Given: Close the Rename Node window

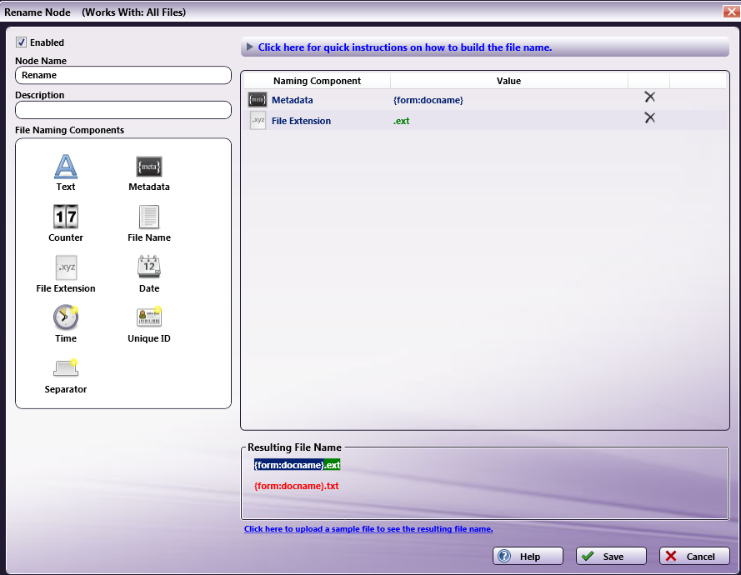Looking at the screenshot, I should [732, 12].
